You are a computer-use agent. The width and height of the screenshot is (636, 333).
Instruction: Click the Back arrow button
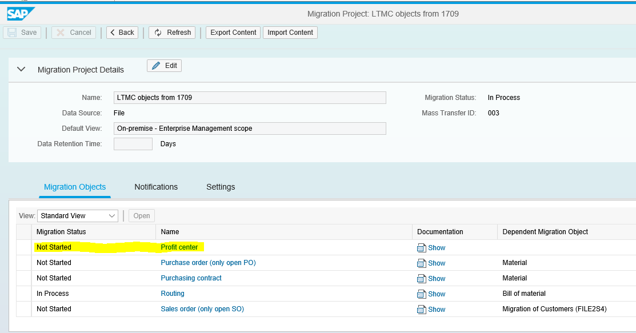(122, 33)
